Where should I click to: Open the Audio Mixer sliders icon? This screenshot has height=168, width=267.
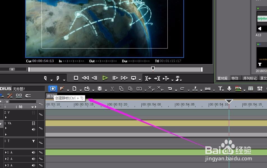[x=260, y=89]
